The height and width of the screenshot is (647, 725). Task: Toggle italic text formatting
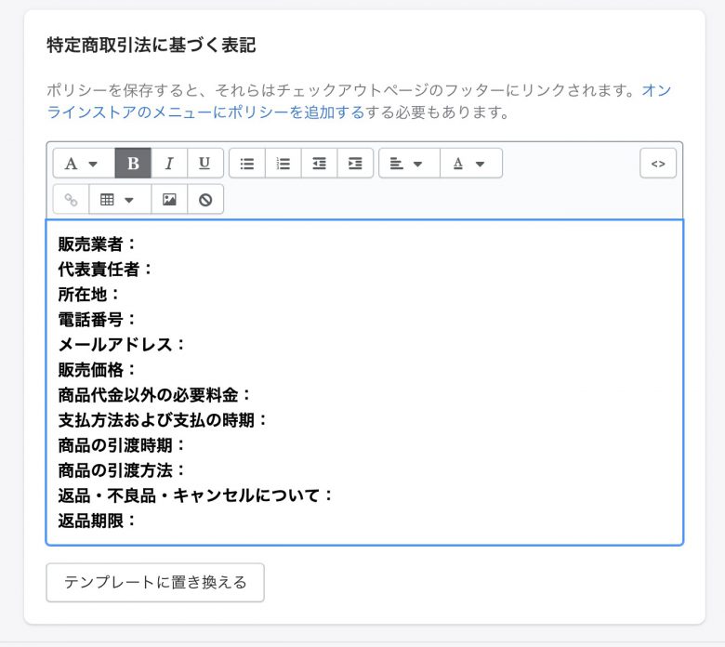[x=169, y=164]
